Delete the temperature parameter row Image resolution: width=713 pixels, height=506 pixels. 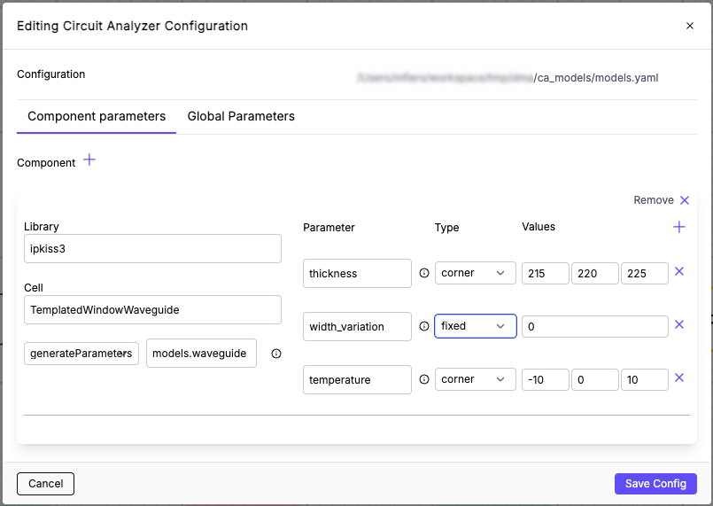tap(679, 378)
